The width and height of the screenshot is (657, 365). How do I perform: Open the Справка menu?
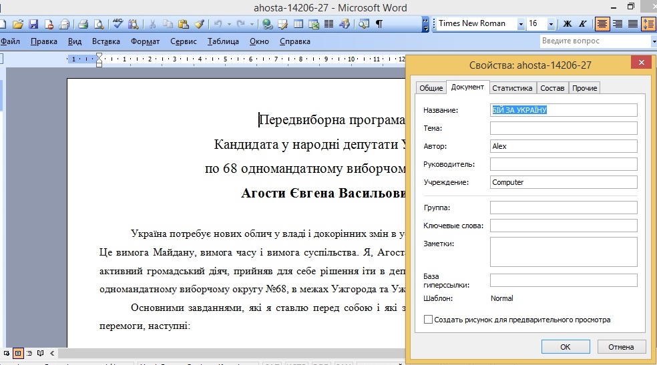click(x=295, y=41)
